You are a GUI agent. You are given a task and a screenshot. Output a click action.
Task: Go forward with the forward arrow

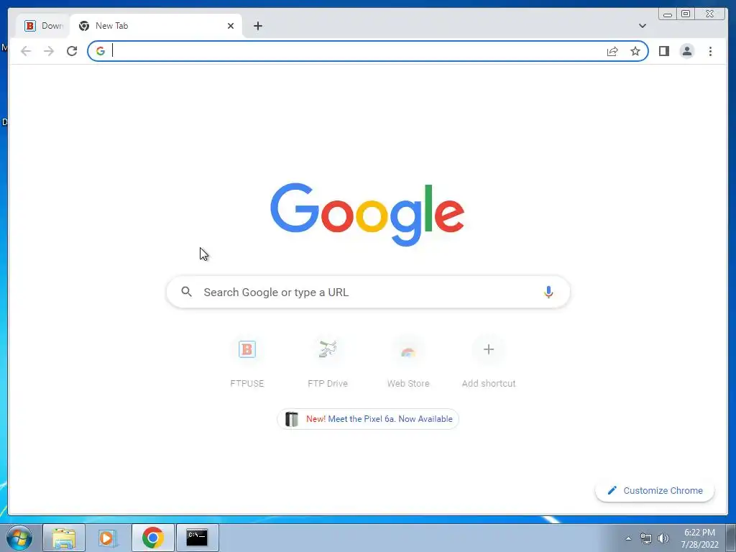pyautogui.click(x=49, y=51)
